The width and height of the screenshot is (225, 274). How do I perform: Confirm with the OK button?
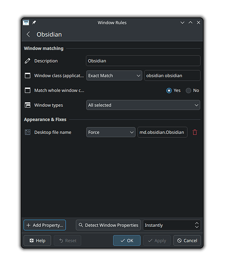[127, 241]
